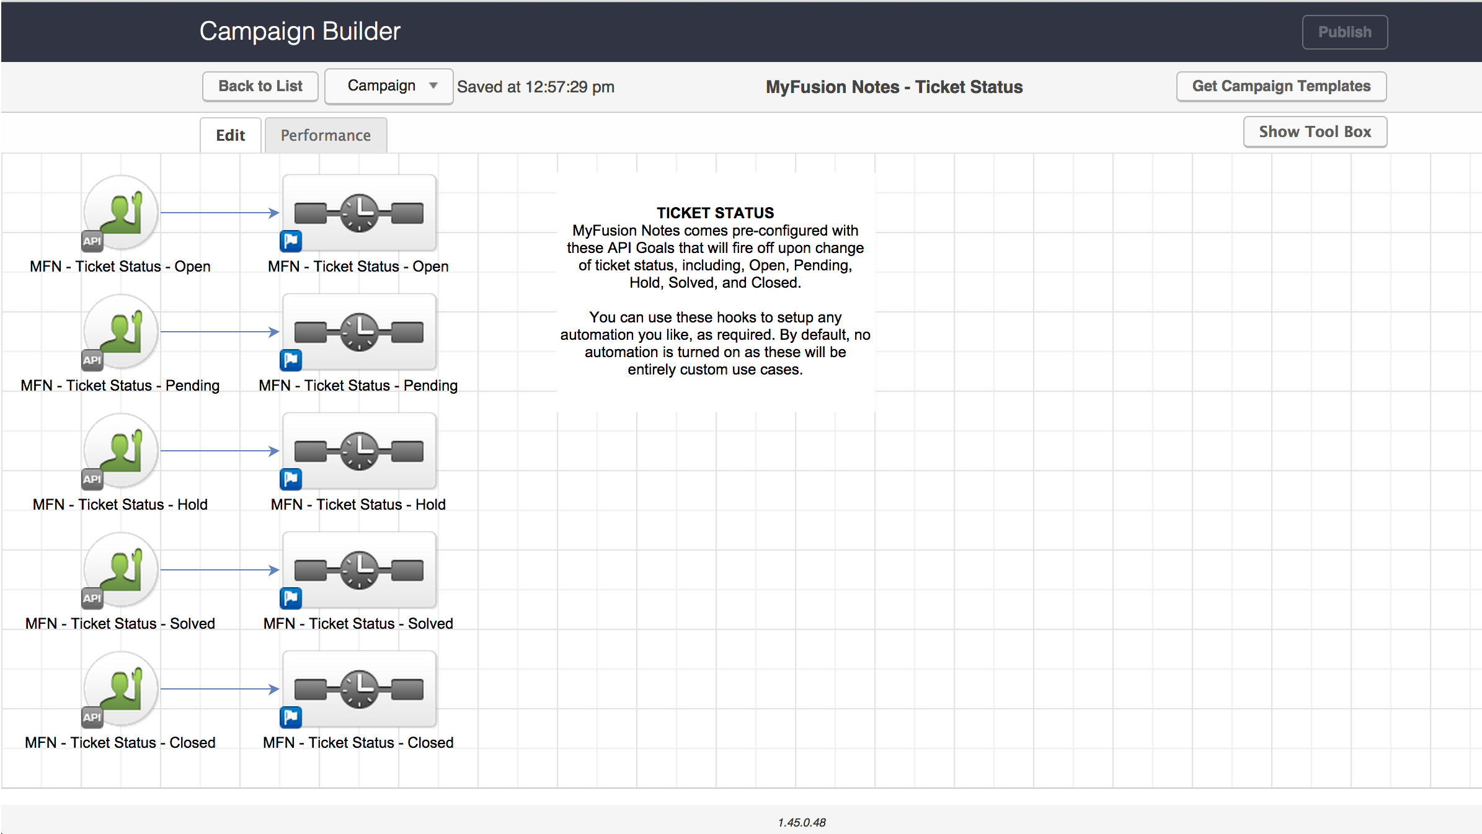
Task: Open the Campaign dropdown menu
Action: click(x=389, y=86)
